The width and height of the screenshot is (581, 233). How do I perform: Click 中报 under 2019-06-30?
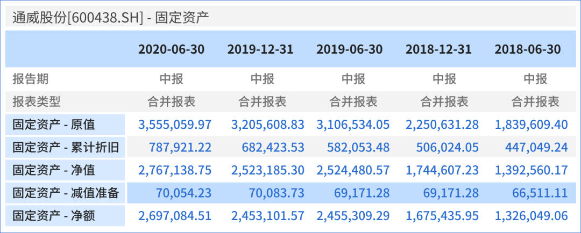(353, 79)
